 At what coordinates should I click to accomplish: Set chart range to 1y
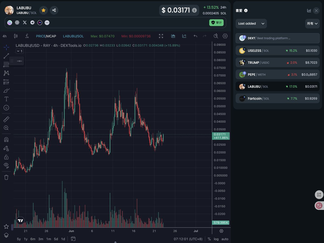pos(26,239)
